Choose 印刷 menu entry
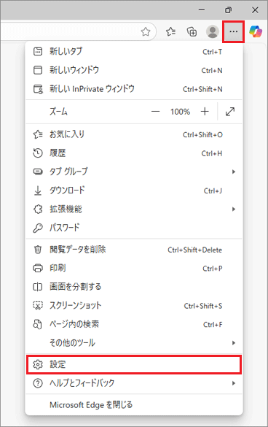The height and width of the screenshot is (427, 268). click(134, 268)
